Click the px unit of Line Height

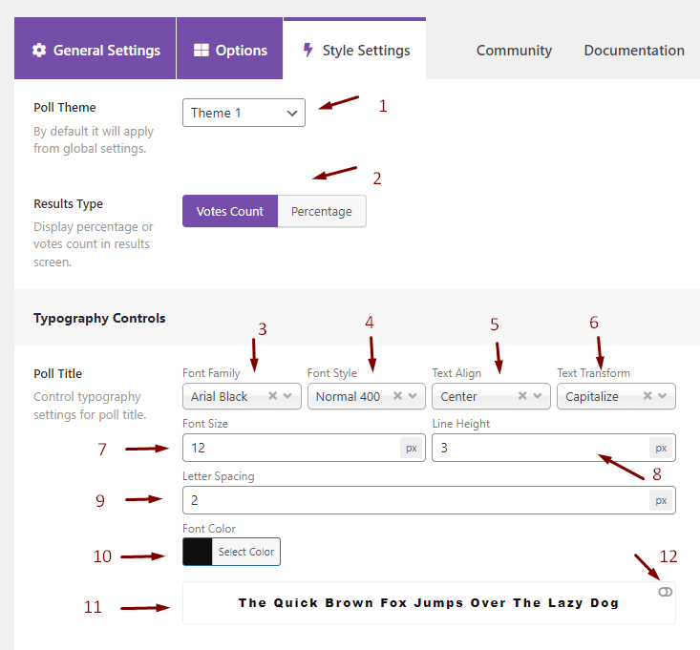pyautogui.click(x=661, y=448)
